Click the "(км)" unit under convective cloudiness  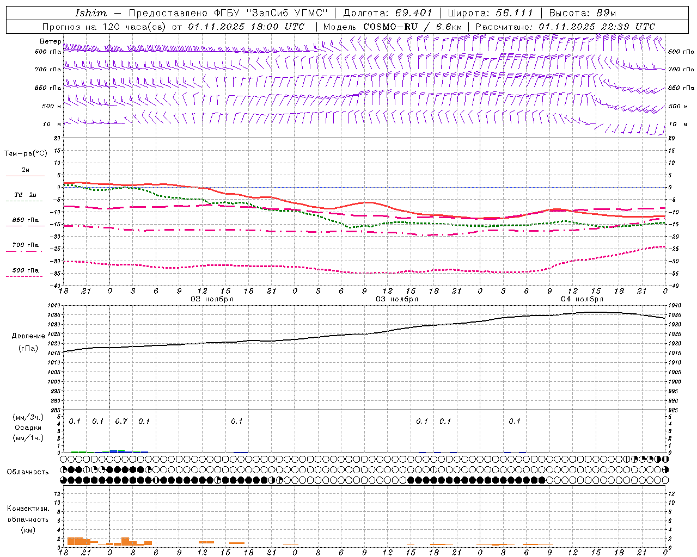pyautogui.click(x=28, y=530)
